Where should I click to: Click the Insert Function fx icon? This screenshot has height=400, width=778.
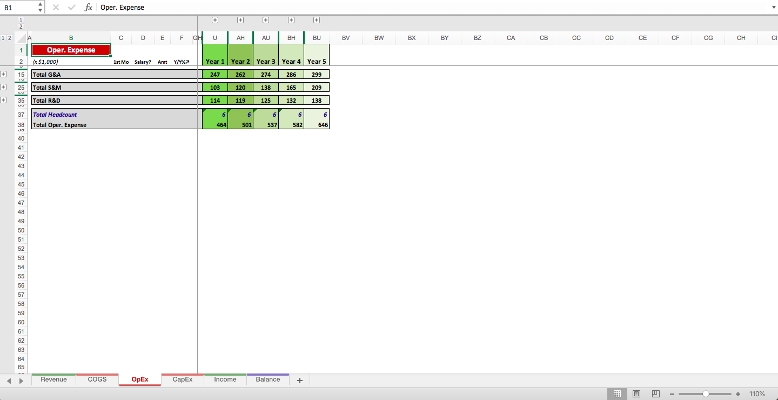89,8
